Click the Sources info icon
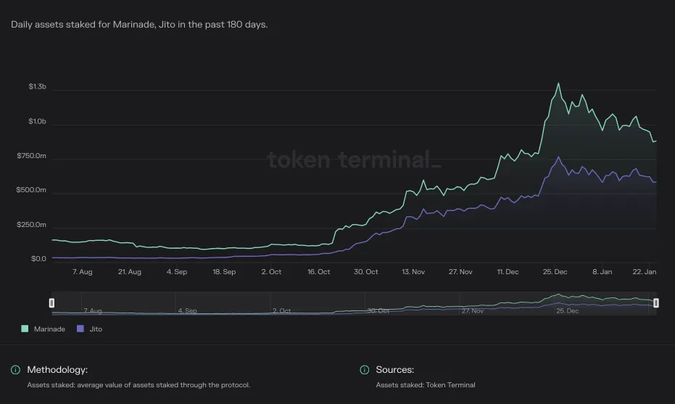 (x=364, y=369)
